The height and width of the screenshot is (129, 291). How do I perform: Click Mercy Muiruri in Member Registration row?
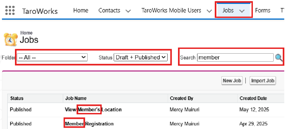pos(185,124)
